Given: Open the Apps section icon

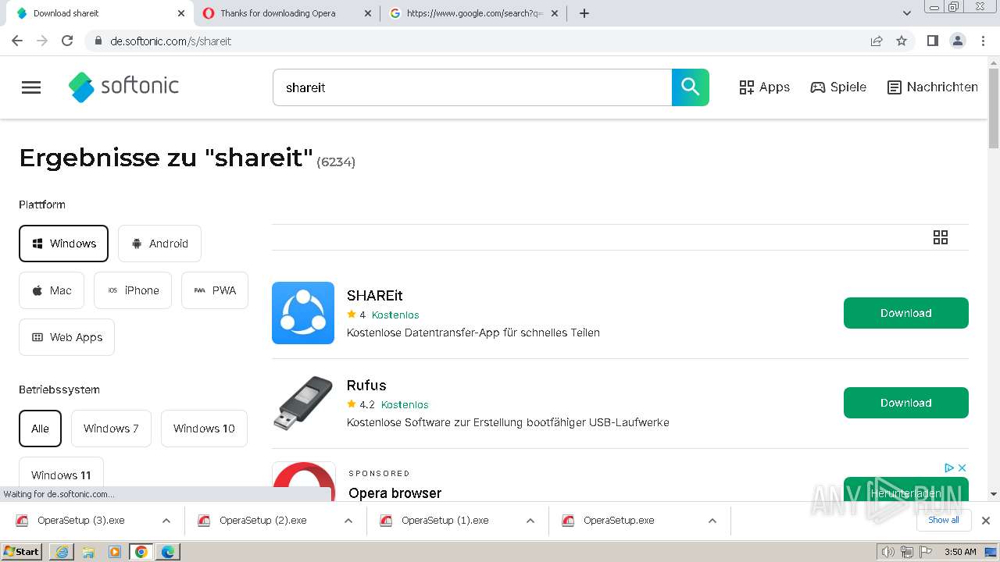Looking at the screenshot, I should point(747,87).
